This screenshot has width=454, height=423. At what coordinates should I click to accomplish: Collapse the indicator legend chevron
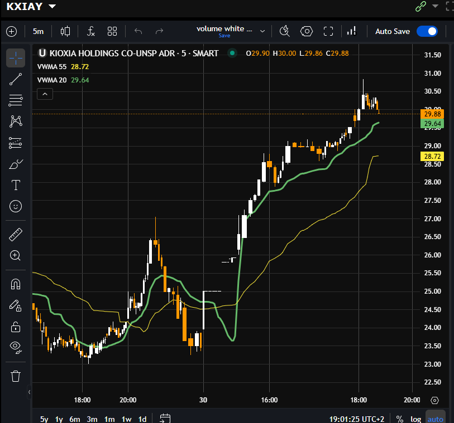point(45,94)
